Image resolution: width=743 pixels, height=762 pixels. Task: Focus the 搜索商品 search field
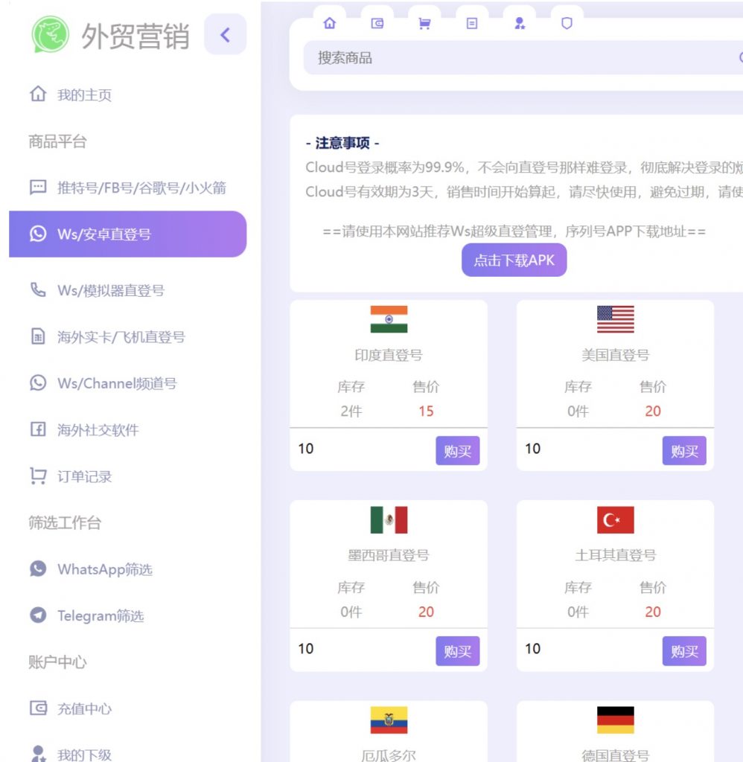[523, 58]
